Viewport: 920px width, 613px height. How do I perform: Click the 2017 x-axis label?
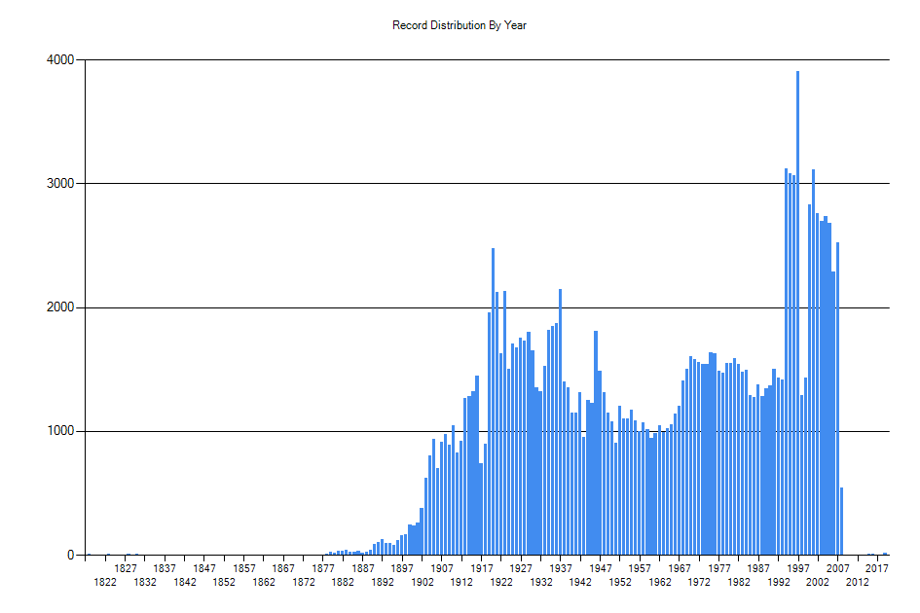tap(877, 568)
